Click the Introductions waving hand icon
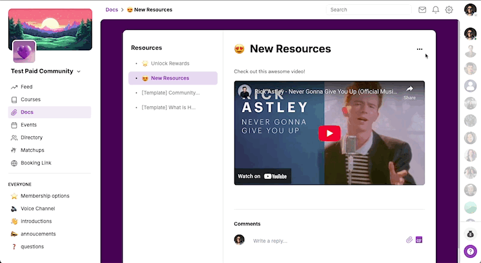 [14, 222]
